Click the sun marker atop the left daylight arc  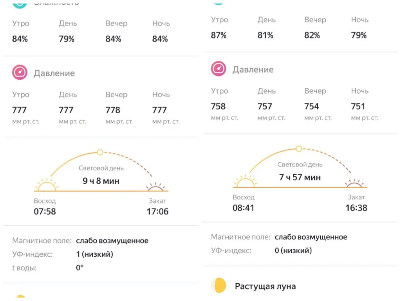(101, 152)
